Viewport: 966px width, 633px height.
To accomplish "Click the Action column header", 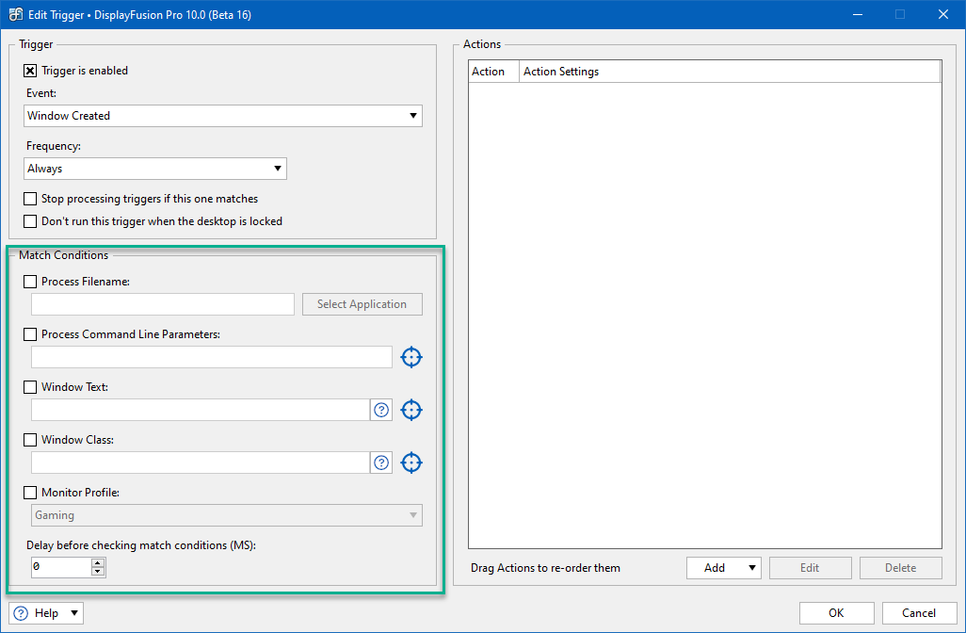I will pyautogui.click(x=493, y=72).
